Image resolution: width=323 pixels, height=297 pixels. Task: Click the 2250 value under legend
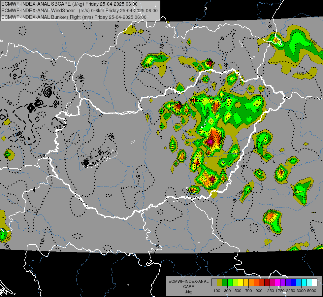pos(290,291)
